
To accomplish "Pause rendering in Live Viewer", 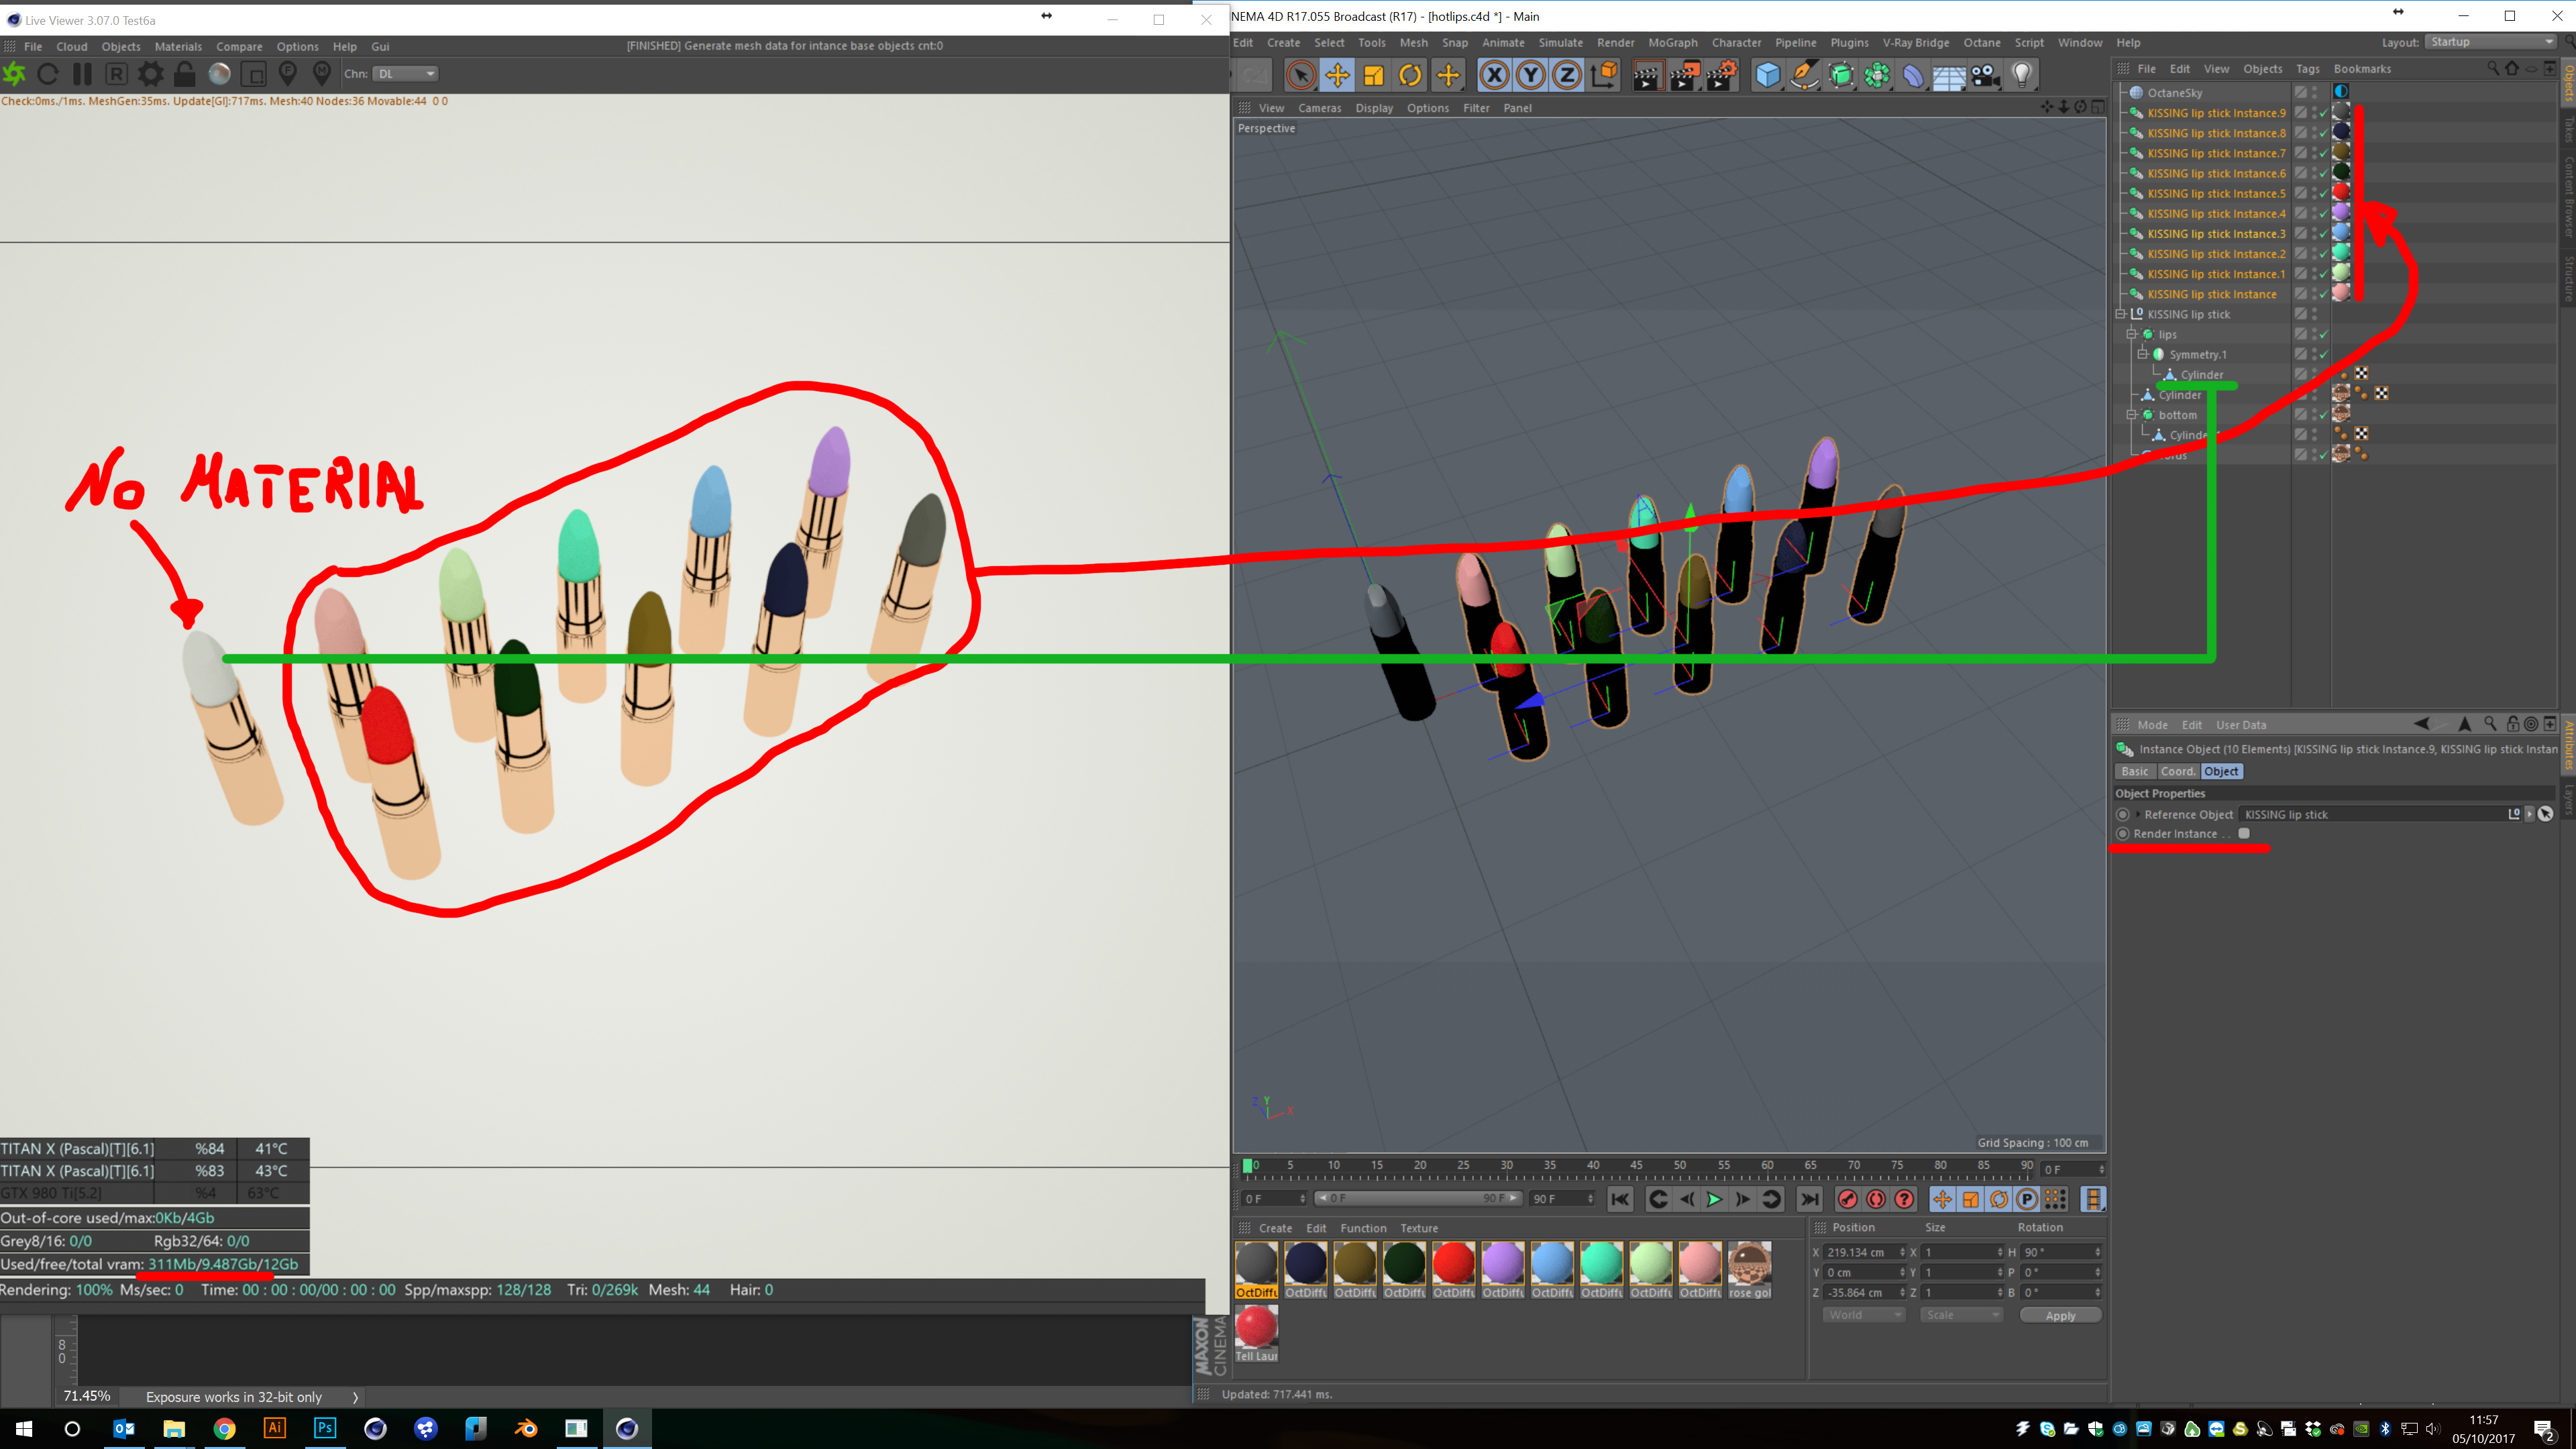I will 82,74.
